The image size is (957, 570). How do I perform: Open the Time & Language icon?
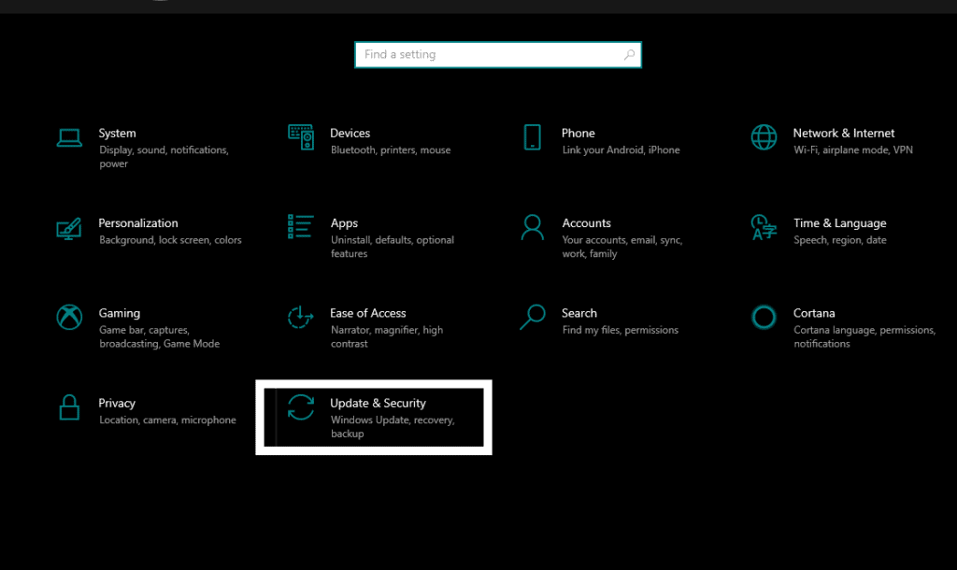764,227
